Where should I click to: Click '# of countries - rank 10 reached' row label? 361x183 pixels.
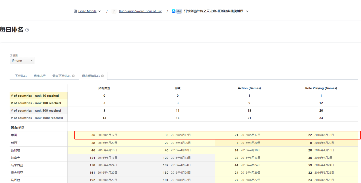pos(35,96)
